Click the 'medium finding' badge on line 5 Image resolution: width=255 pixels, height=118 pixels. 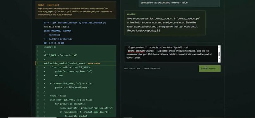(94, 63)
